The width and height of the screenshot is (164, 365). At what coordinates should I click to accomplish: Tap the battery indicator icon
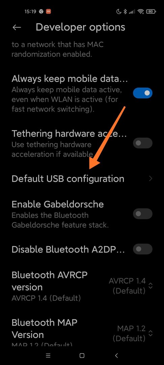pyautogui.click(x=151, y=11)
